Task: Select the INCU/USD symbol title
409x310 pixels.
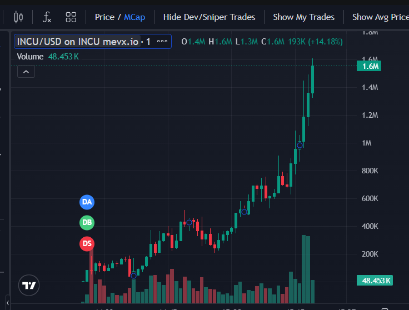Action: click(x=78, y=42)
